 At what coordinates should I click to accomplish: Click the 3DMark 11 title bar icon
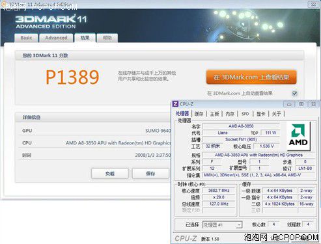(x=3, y=4)
